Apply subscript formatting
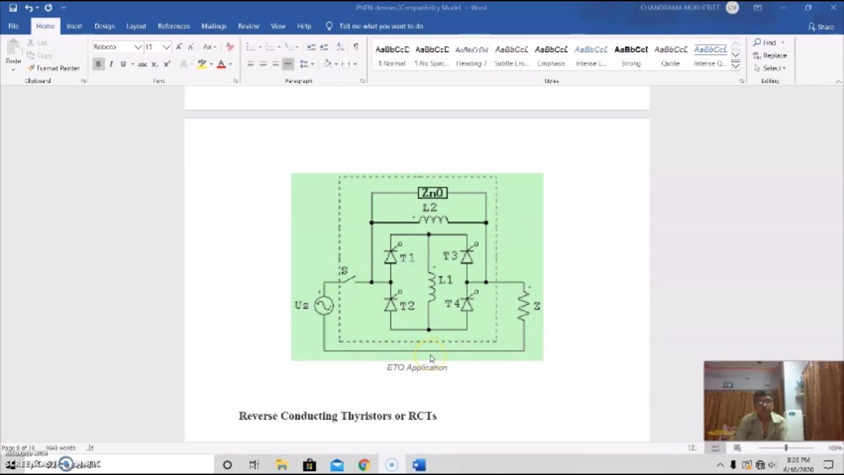This screenshot has height=475, width=844. tap(154, 64)
